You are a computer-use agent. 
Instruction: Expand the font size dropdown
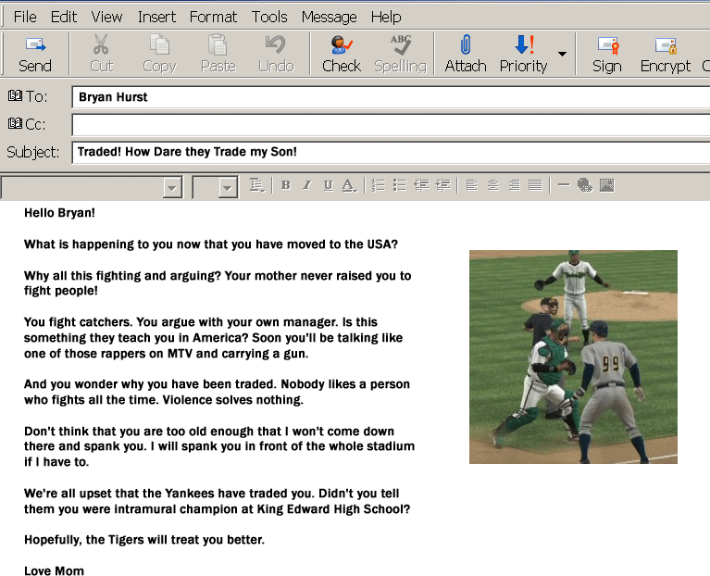click(228, 188)
